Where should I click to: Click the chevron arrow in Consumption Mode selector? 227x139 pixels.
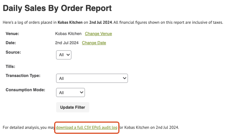(82, 92)
